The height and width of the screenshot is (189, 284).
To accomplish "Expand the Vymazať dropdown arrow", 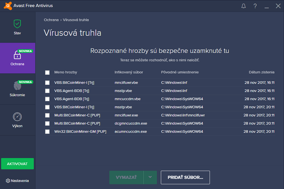I will click(x=150, y=177).
